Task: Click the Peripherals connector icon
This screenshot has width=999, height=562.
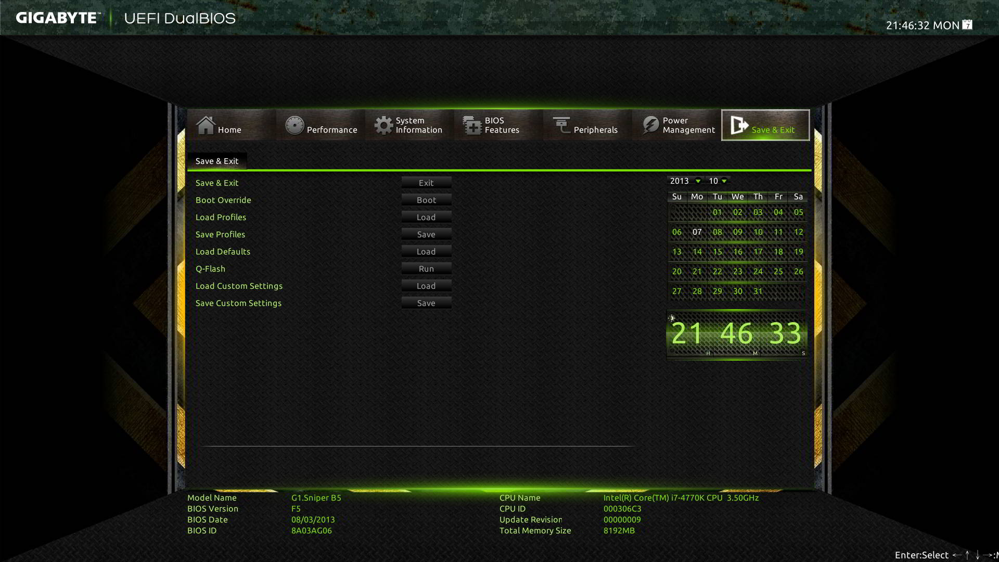Action: pyautogui.click(x=561, y=125)
